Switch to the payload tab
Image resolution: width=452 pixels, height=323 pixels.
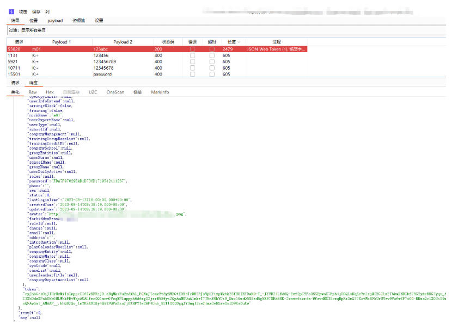click(55, 21)
